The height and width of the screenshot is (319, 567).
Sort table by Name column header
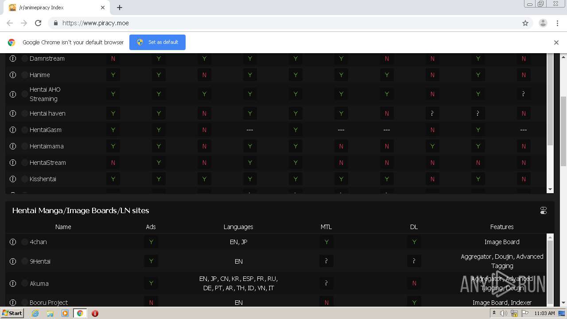(x=63, y=227)
